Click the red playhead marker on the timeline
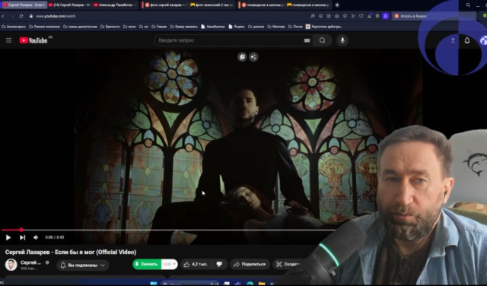Image resolution: width=487 pixels, height=286 pixels. pos(21,230)
